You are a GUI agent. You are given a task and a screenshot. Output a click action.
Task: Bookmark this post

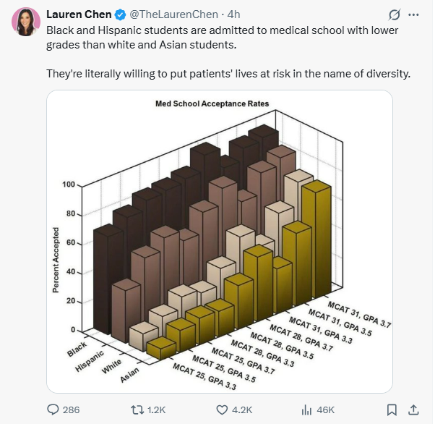pos(391,410)
